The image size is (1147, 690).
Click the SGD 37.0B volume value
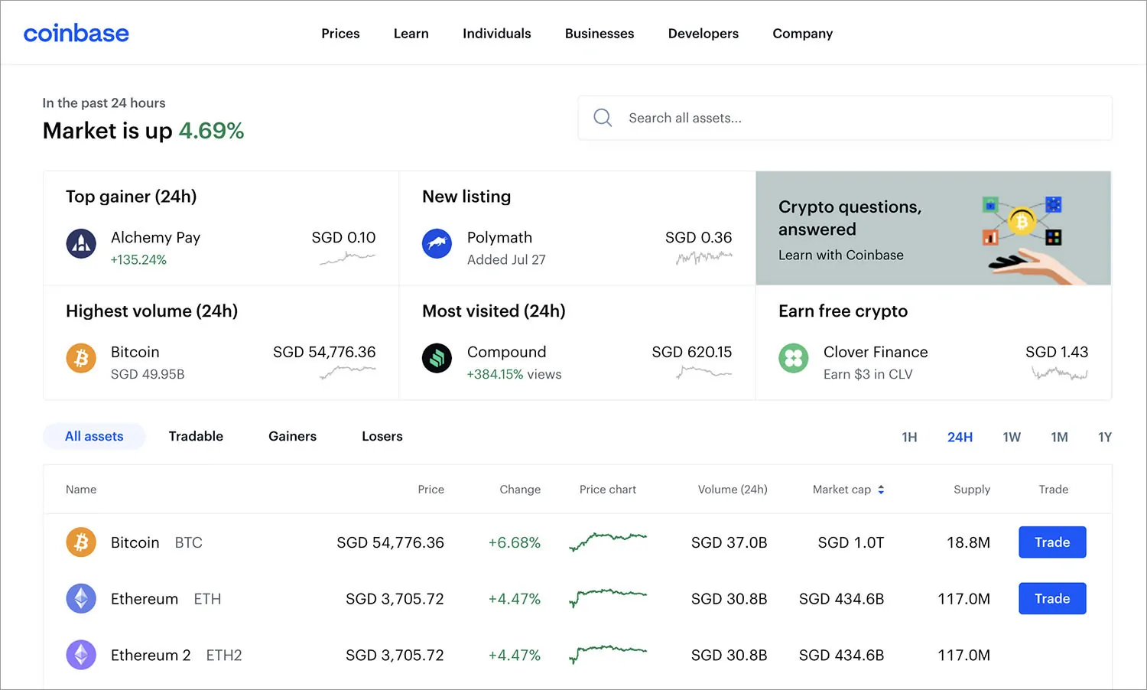729,542
